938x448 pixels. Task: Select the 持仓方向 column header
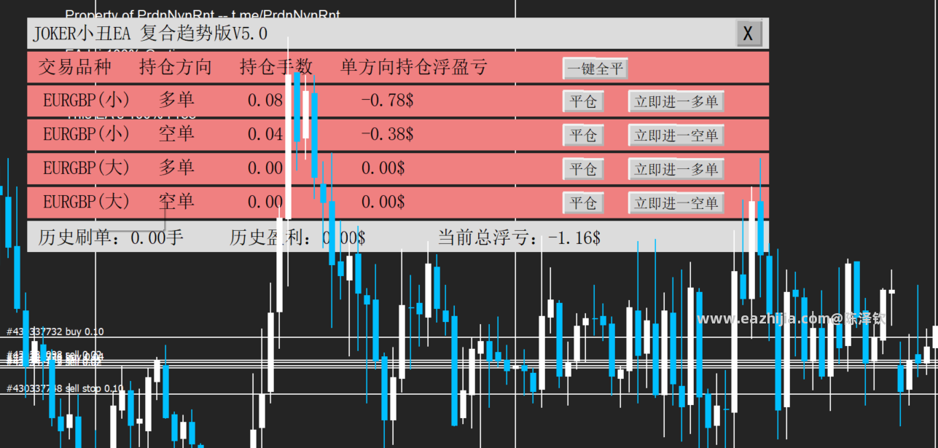click(x=176, y=68)
